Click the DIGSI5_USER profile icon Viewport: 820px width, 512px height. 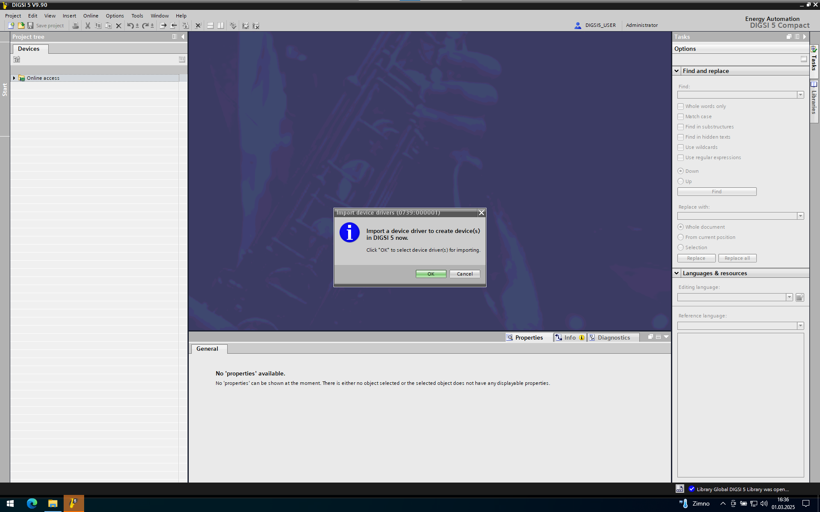(x=578, y=25)
